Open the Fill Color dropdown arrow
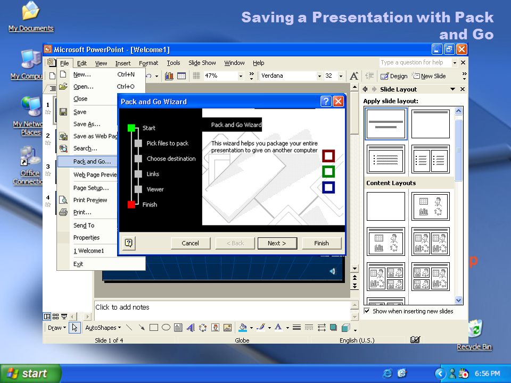 251,328
